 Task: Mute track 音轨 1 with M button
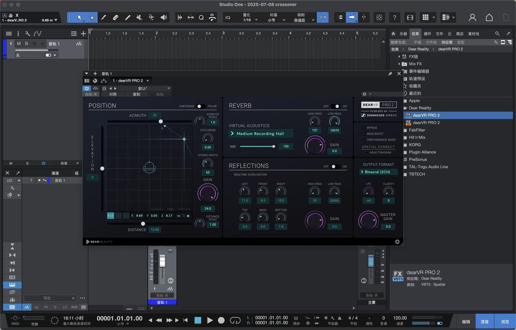[x=19, y=44]
